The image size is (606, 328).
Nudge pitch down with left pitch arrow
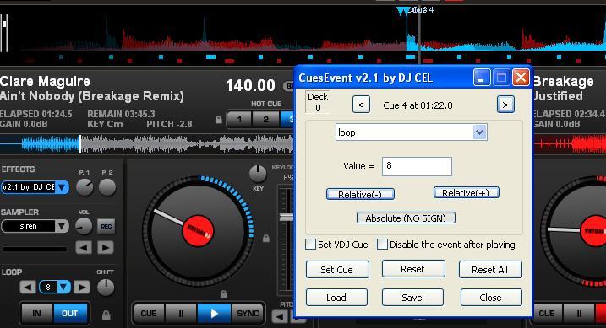[x=280, y=317]
